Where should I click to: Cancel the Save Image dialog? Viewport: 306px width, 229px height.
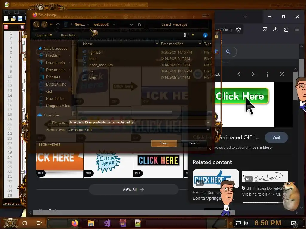coord(194,143)
